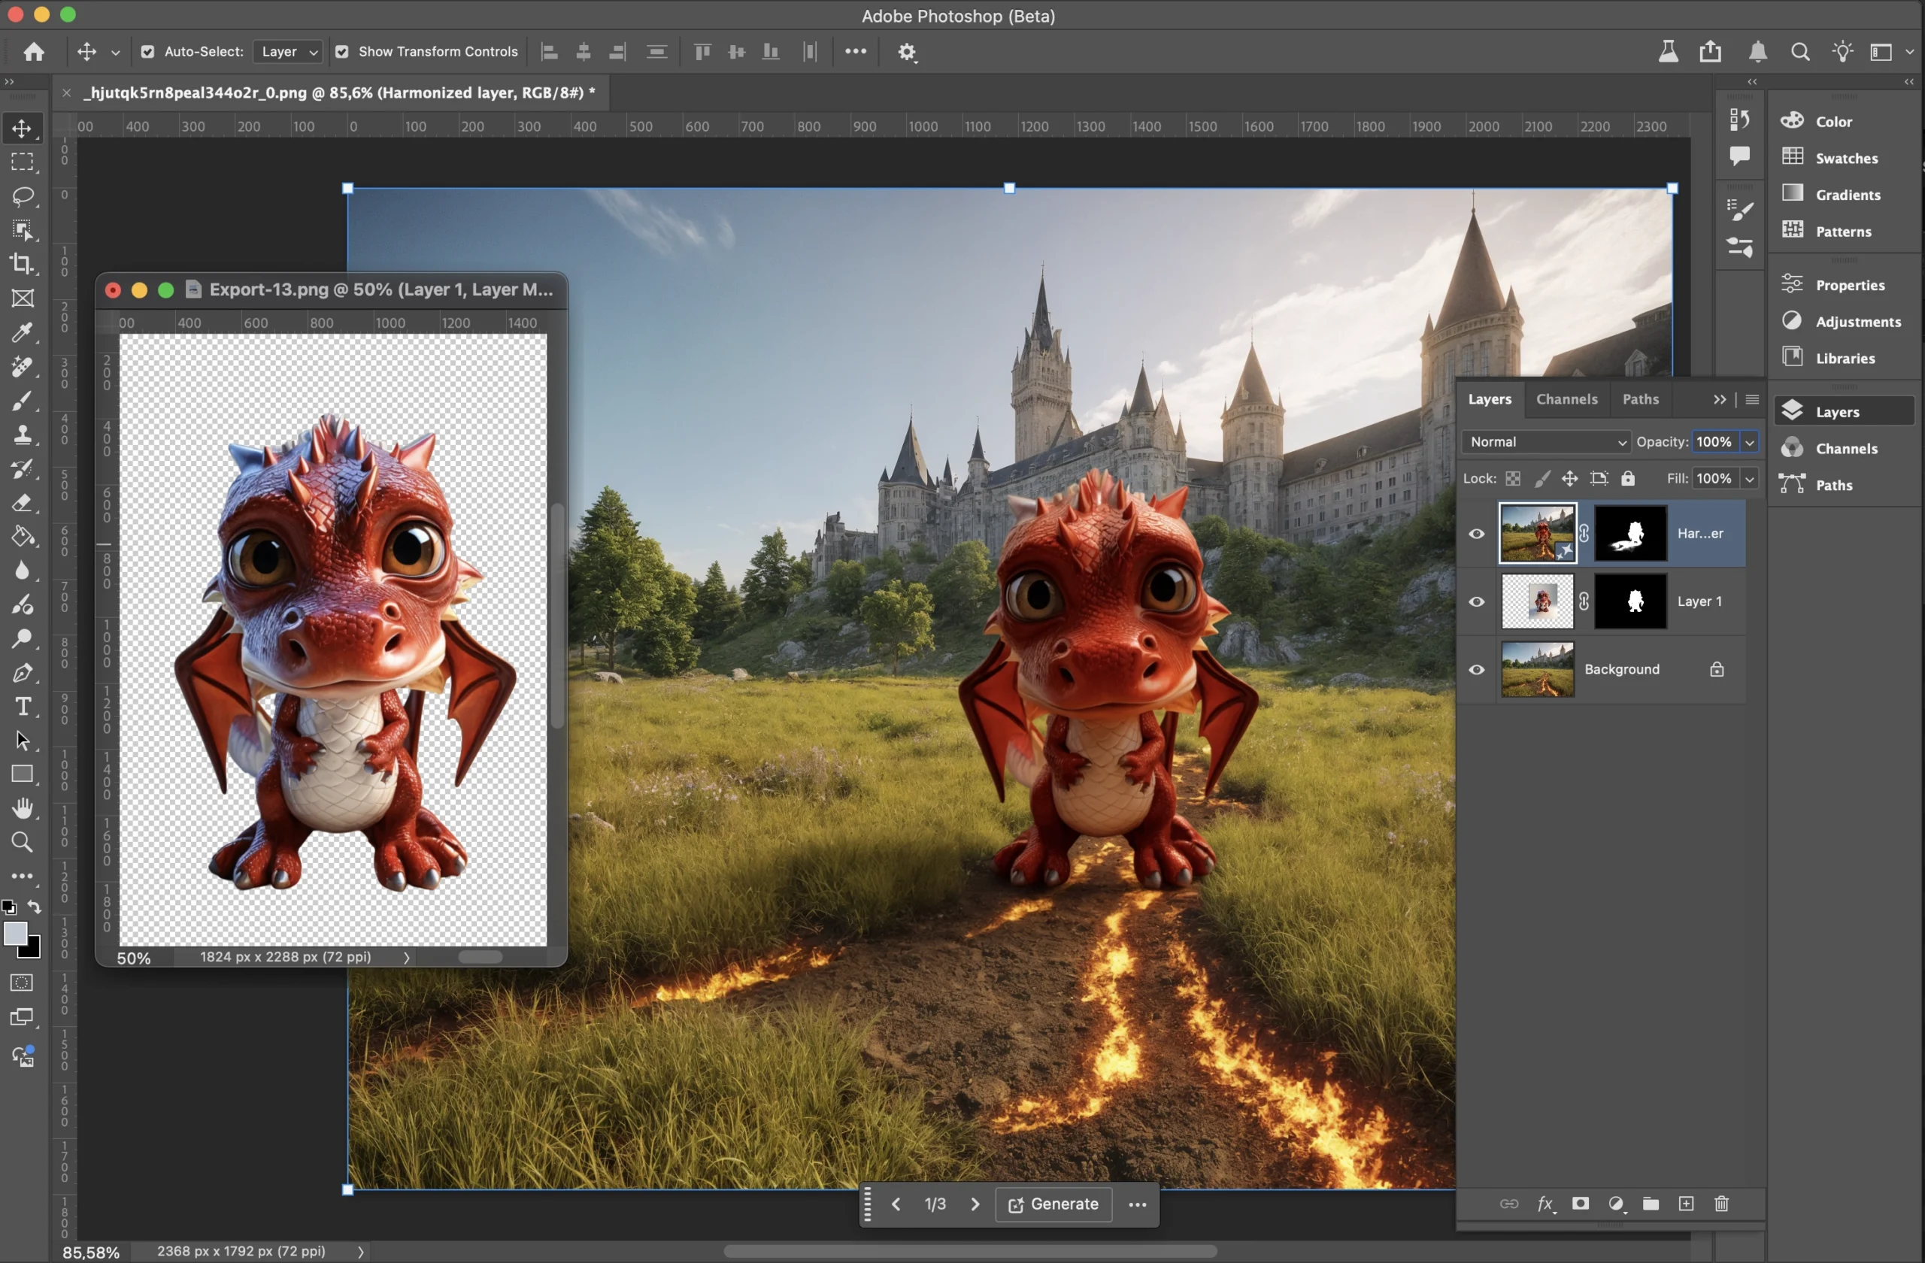The width and height of the screenshot is (1925, 1263).
Task: Open the Auto-Select Layer dropdown
Action: pyautogui.click(x=288, y=52)
